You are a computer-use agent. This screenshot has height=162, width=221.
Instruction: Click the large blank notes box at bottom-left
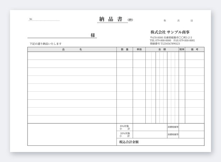point(72,134)
